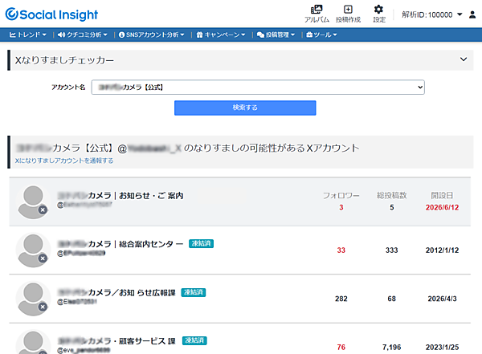Open the キャンペーン menu
This screenshot has height=354, width=482.
(221, 35)
